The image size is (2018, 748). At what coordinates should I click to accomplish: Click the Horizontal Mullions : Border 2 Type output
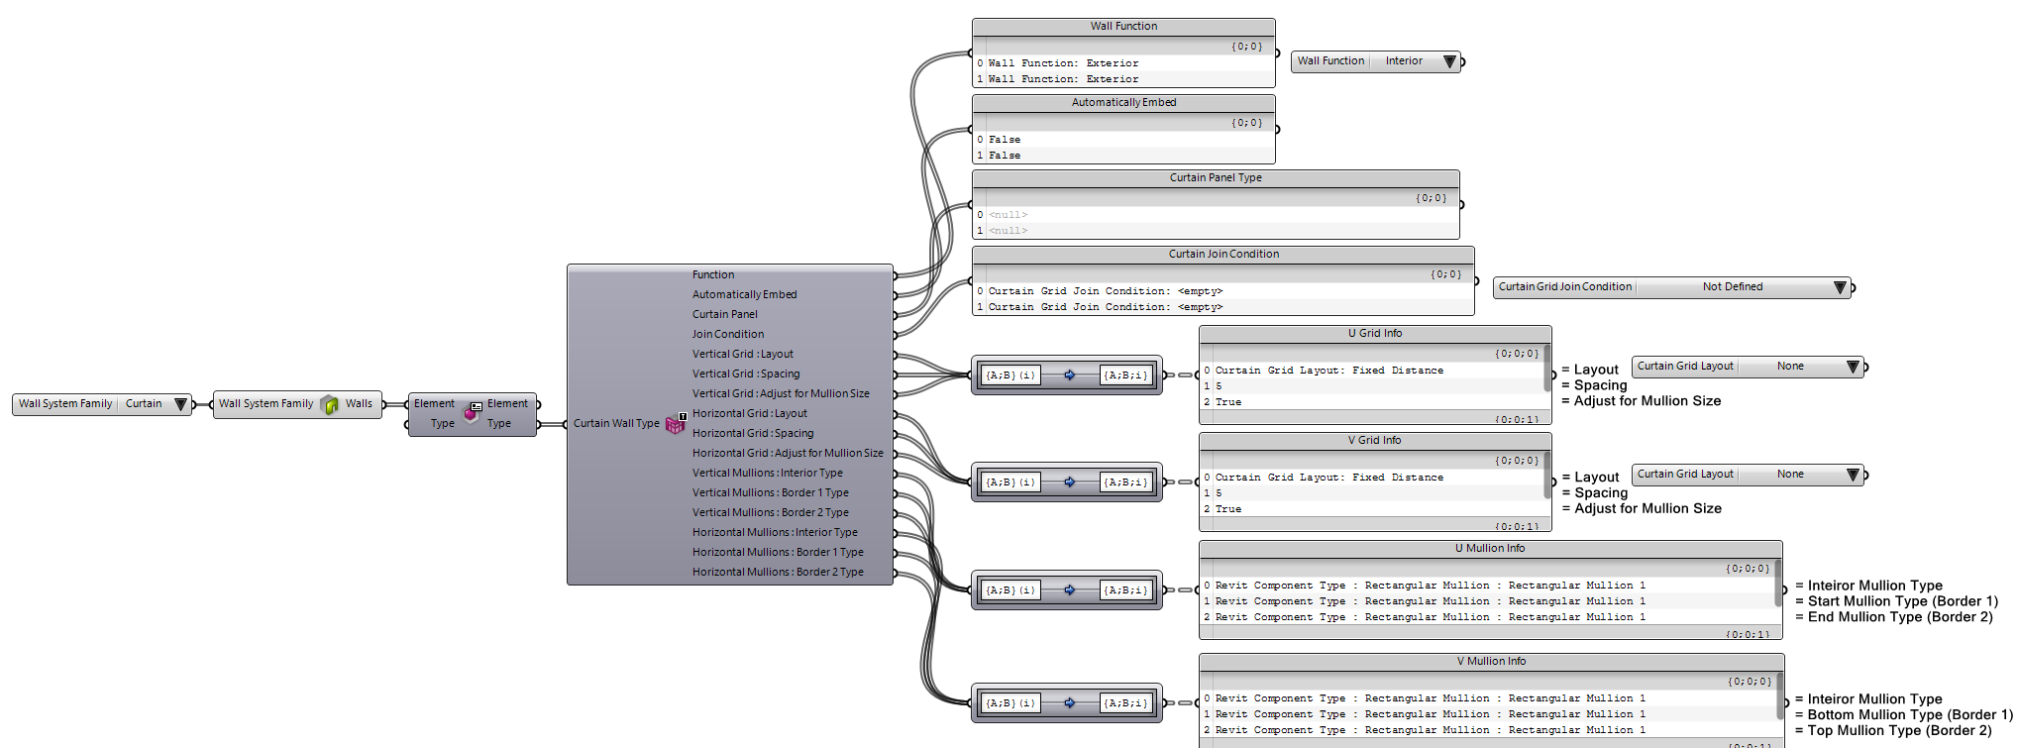[778, 572]
